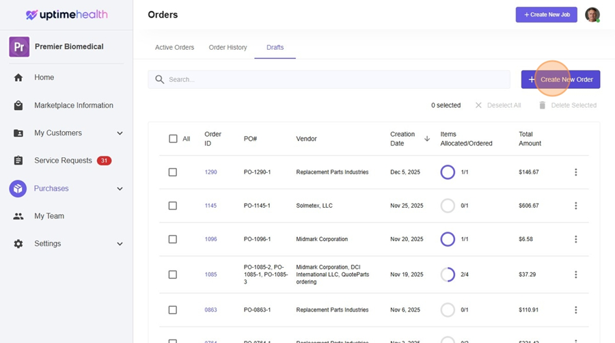Click the My Team people icon
The height and width of the screenshot is (343, 615).
18,216
